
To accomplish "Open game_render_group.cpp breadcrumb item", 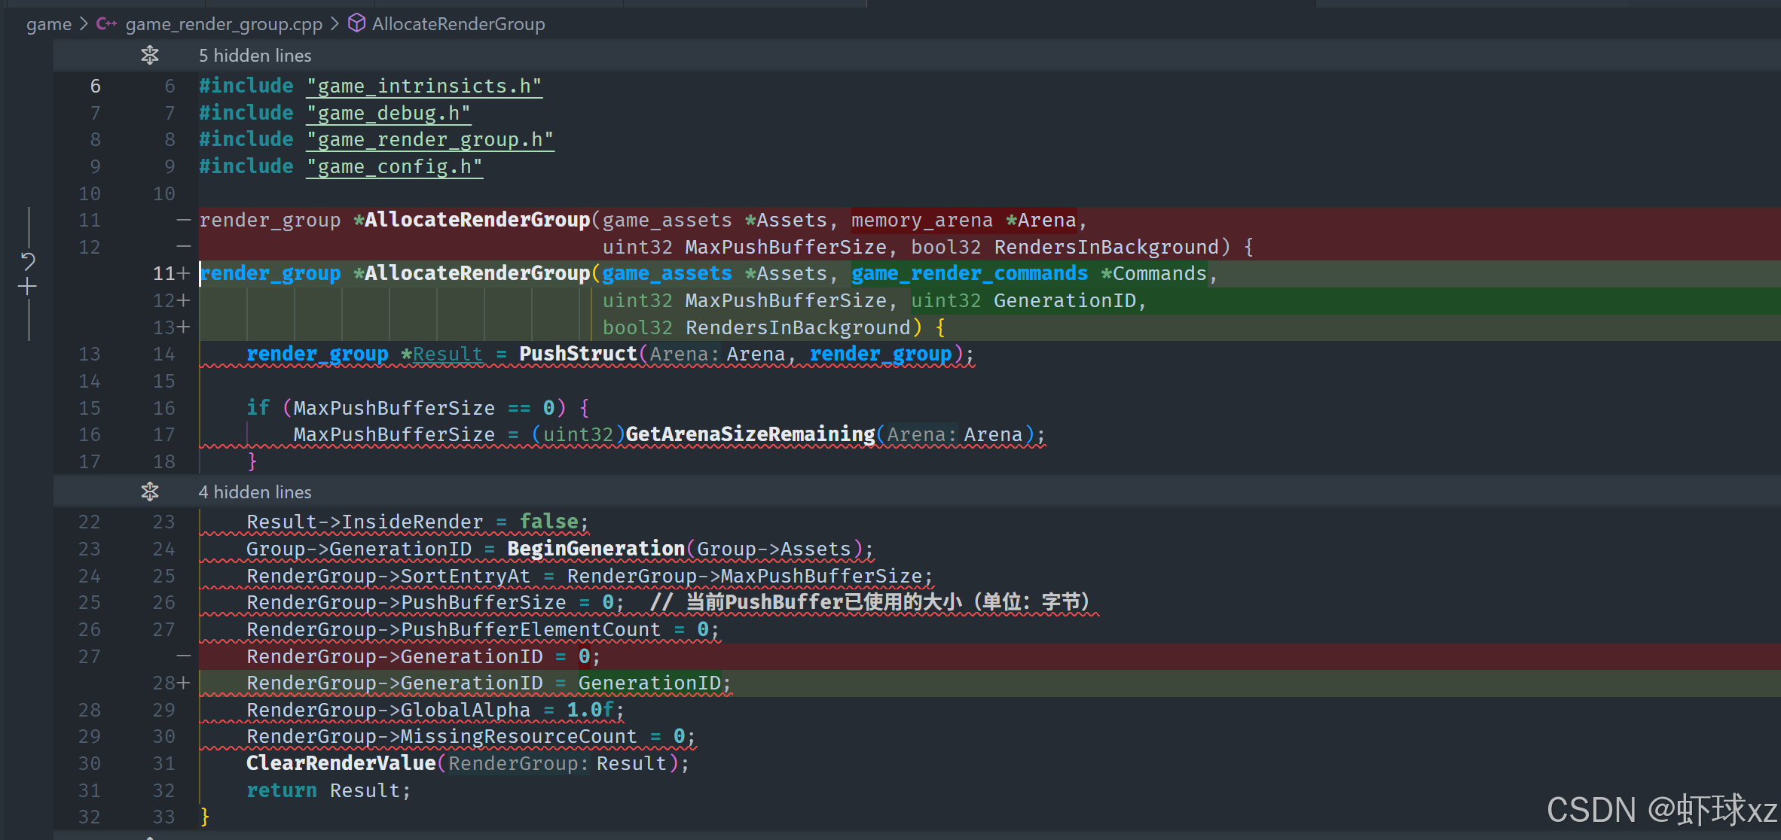I will [224, 24].
